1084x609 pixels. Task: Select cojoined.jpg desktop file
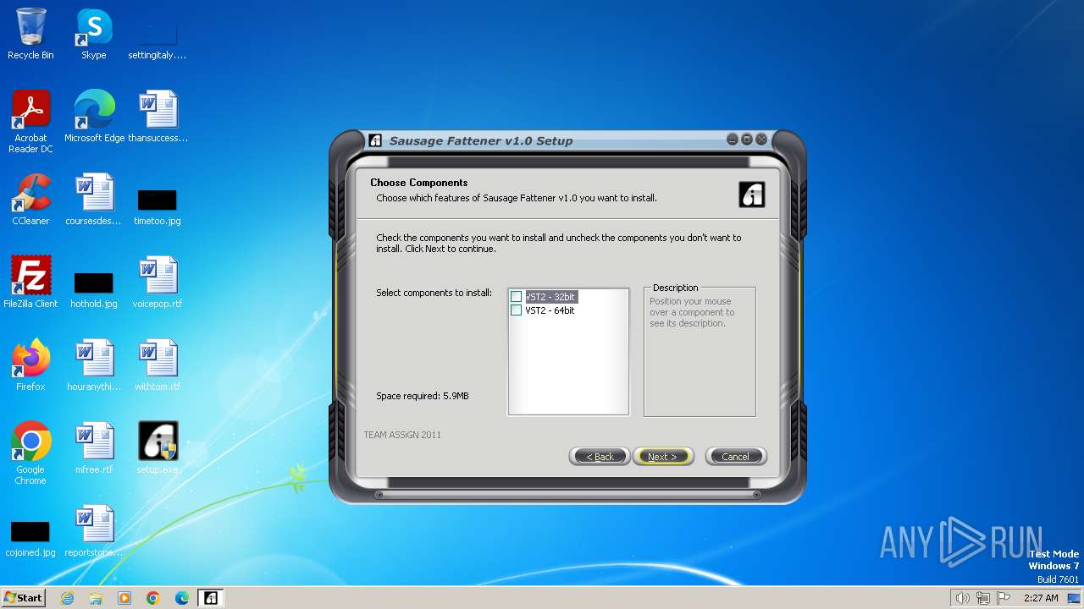pyautogui.click(x=30, y=539)
